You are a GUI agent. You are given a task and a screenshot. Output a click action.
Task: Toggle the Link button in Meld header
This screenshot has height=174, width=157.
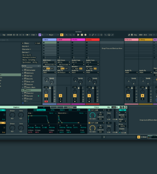point(114,107)
